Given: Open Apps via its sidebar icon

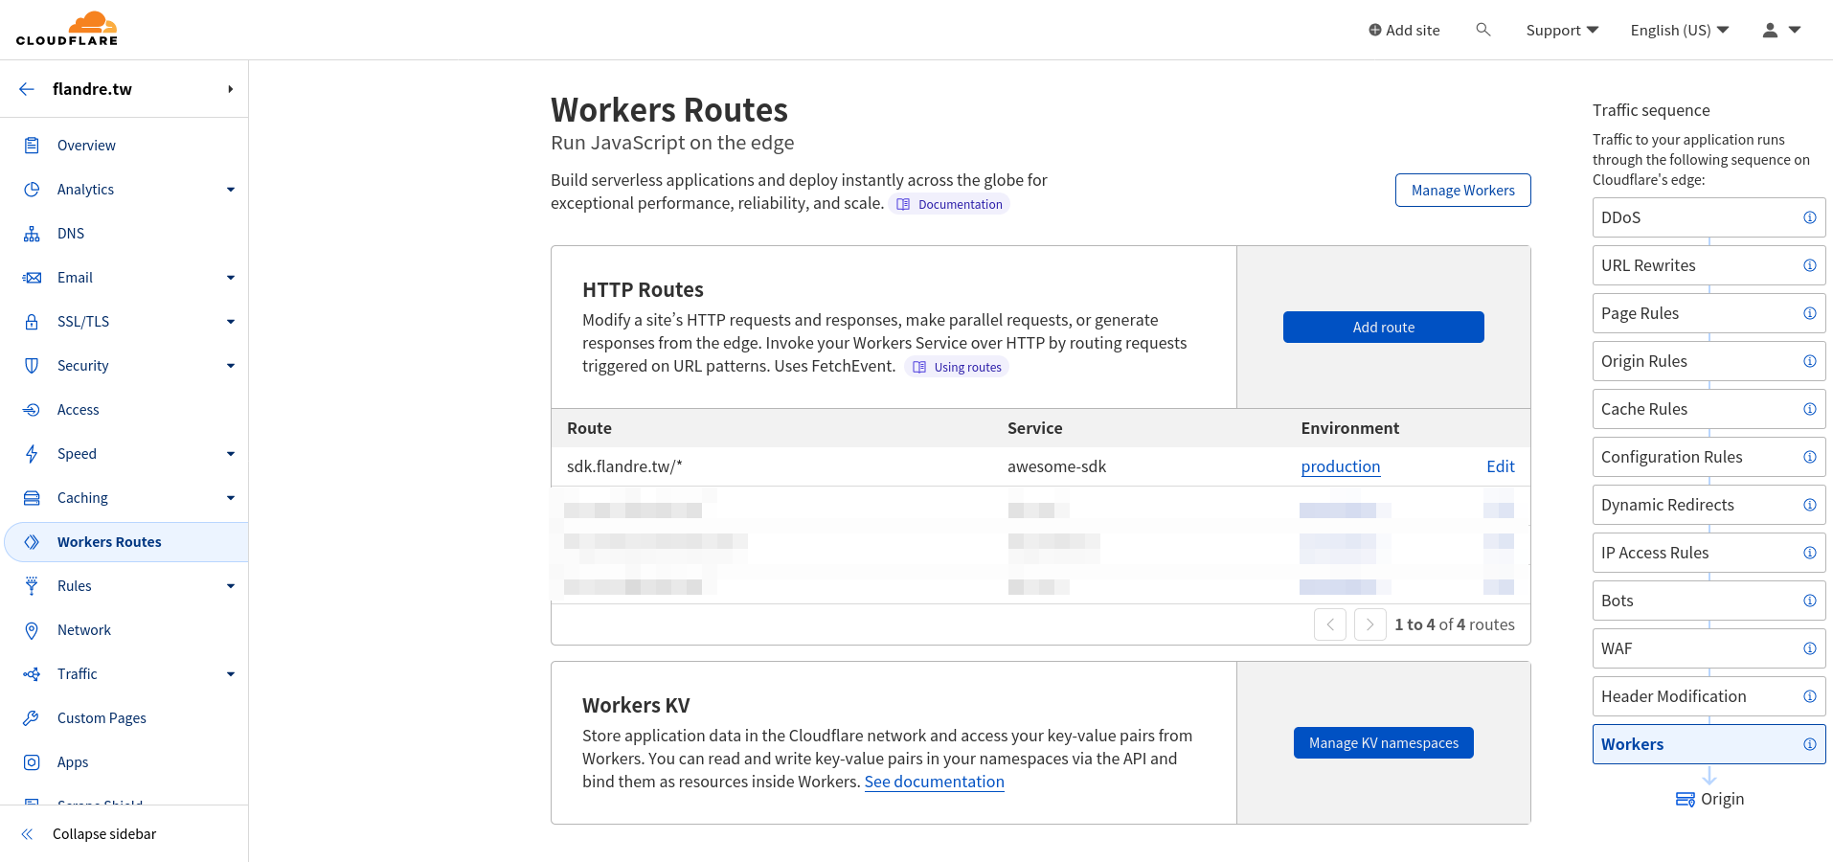Looking at the screenshot, I should 31,761.
